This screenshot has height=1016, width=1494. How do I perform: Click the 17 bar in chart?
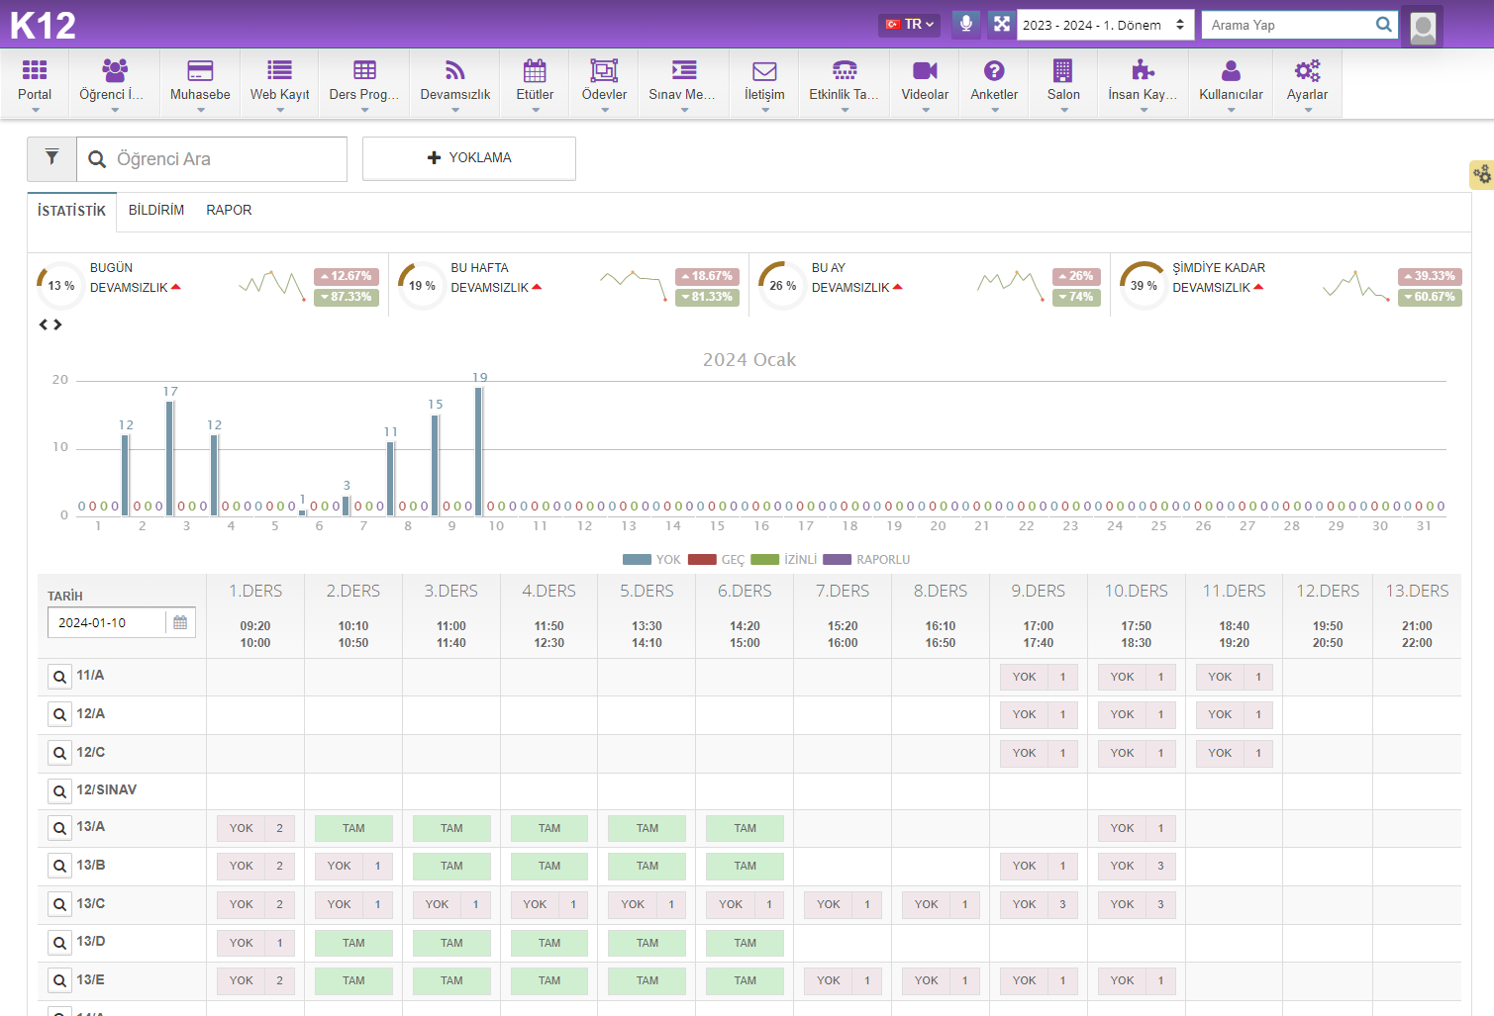(x=170, y=457)
